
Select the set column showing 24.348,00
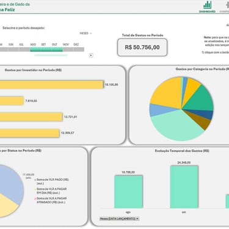point(184,187)
